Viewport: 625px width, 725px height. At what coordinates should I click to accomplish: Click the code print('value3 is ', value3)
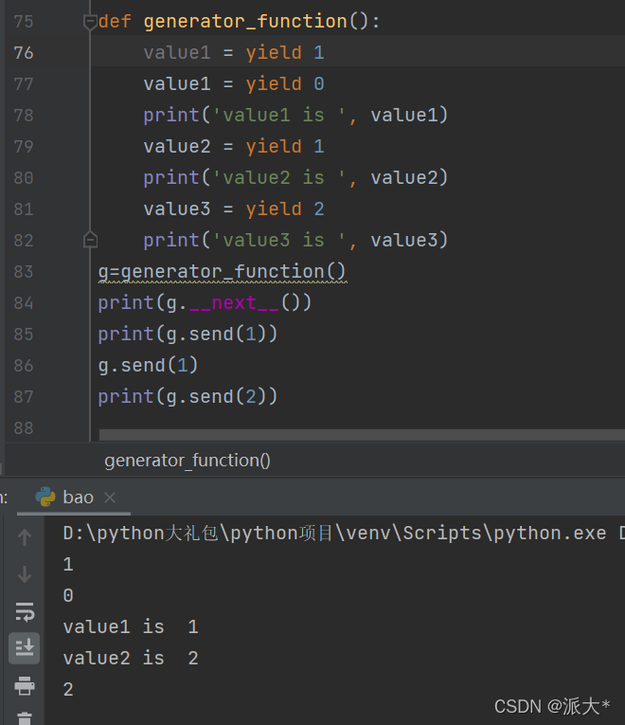pyautogui.click(x=295, y=241)
